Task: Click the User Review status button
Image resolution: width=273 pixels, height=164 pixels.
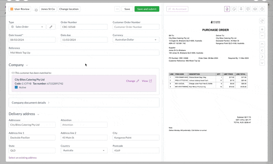Action: [x=20, y=9]
